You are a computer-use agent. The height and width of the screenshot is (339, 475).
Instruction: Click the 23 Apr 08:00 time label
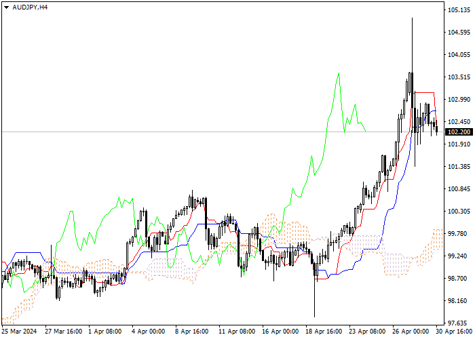point(368,332)
